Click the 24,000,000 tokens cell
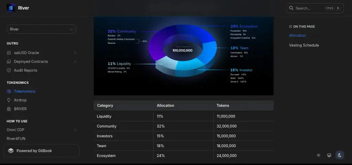352x165 pixels. (x=244, y=156)
